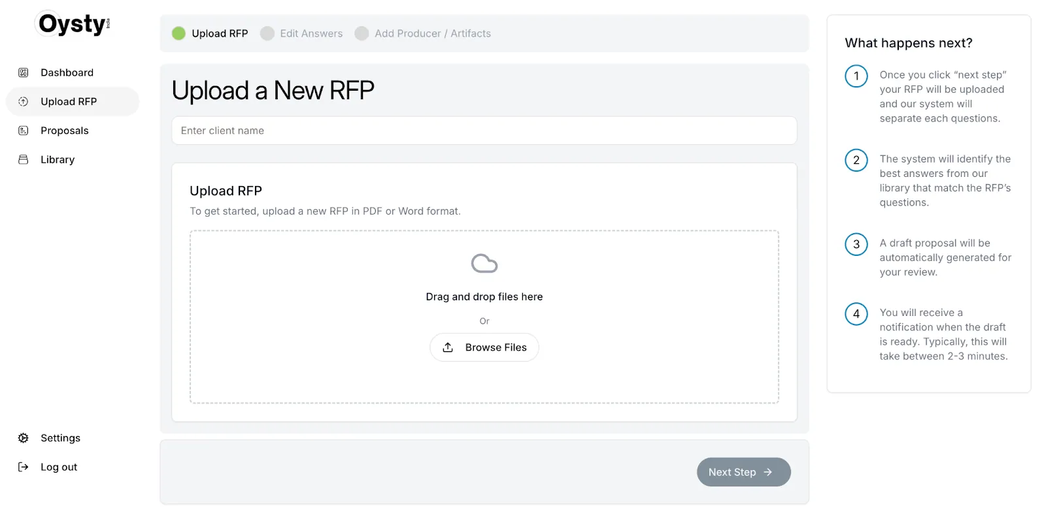This screenshot has height=519, width=1046.
Task: Click the "The system will identify the" description
Action: [945, 181]
